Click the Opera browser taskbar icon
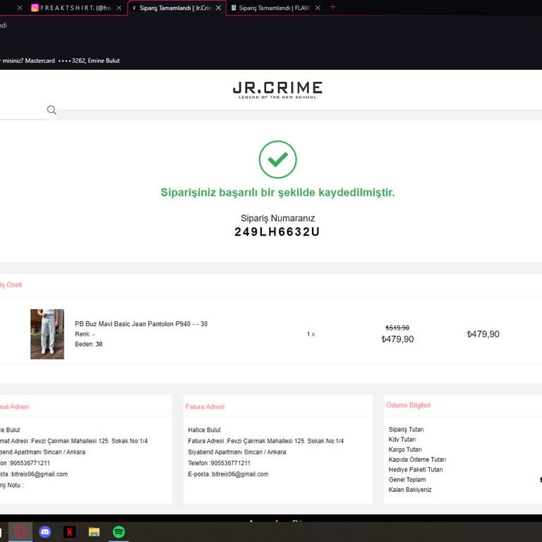 pos(20,531)
